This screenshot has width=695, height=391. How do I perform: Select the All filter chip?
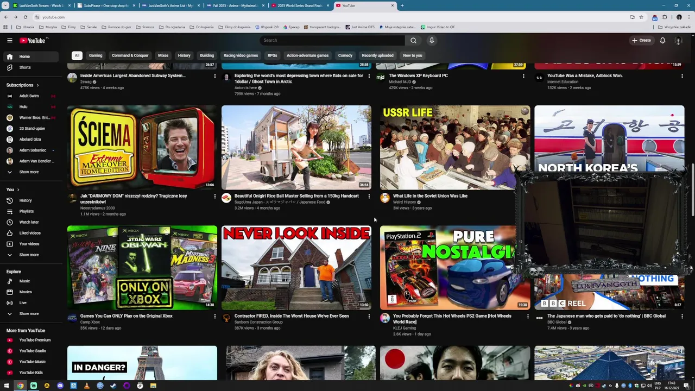tap(77, 55)
